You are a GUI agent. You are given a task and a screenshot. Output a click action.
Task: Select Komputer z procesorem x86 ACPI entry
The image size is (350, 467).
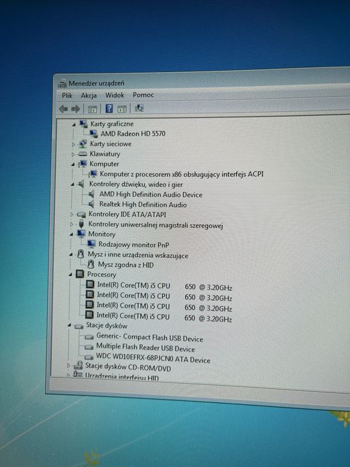pos(181,174)
